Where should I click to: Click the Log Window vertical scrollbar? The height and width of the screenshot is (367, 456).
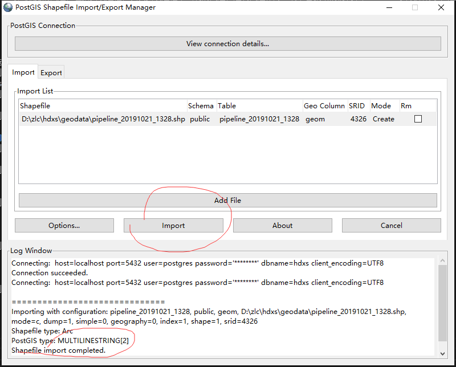coord(442,302)
